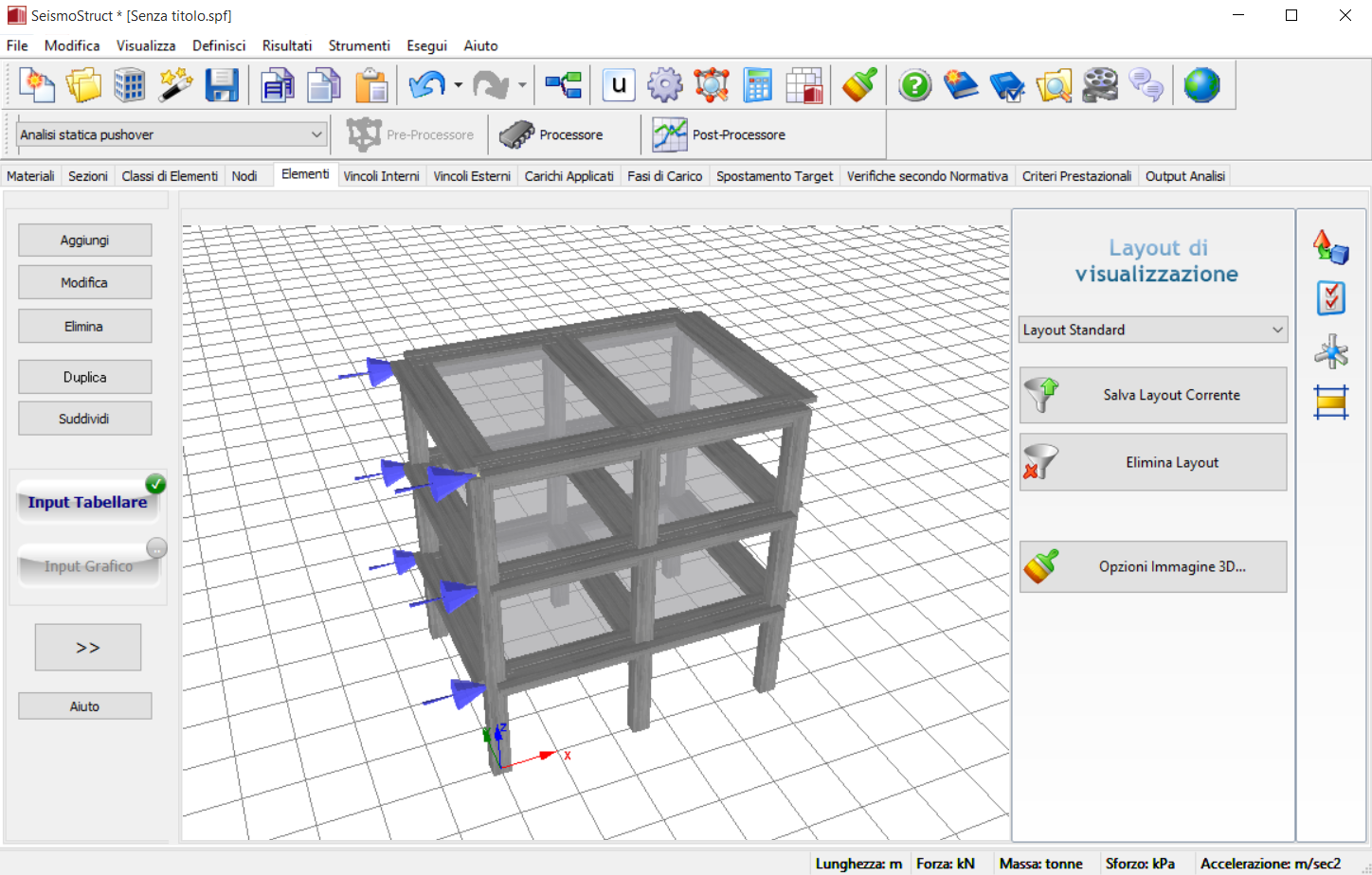1372x875 pixels.
Task: Click the calculator icon in the toolbar
Action: point(757,85)
